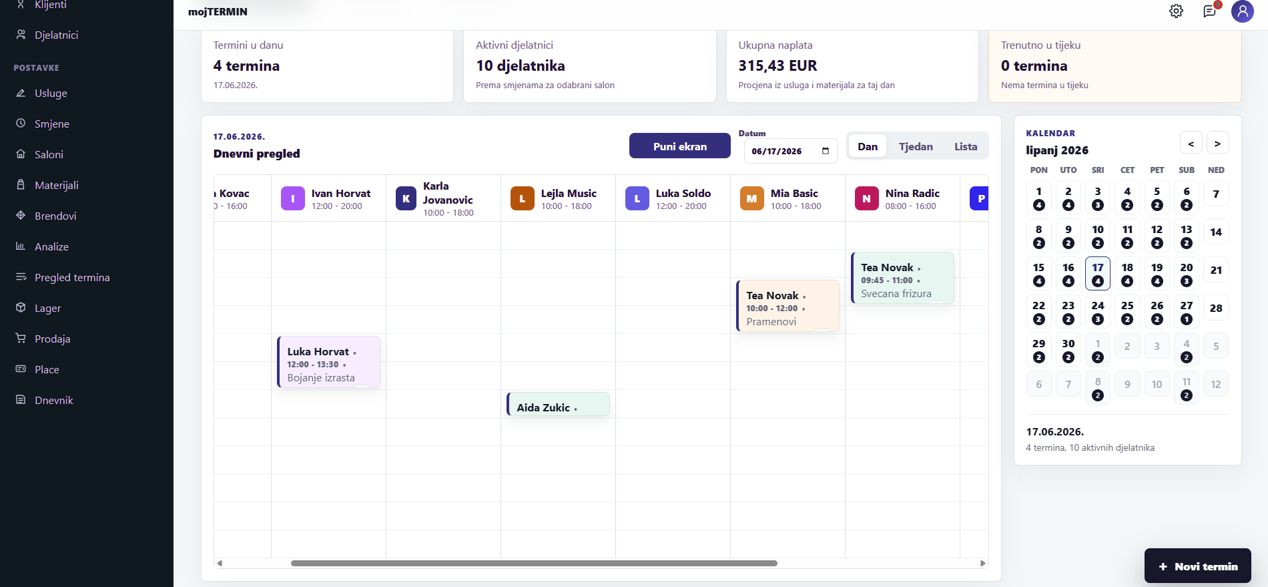Image resolution: width=1268 pixels, height=587 pixels.
Task: Click the Saloni home icon
Action: pyautogui.click(x=21, y=154)
